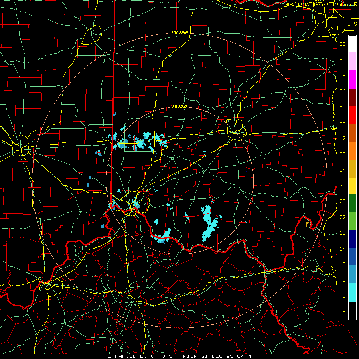Select the dark green legend swatch
The width and height of the screenshot is (359, 359).
352,203
